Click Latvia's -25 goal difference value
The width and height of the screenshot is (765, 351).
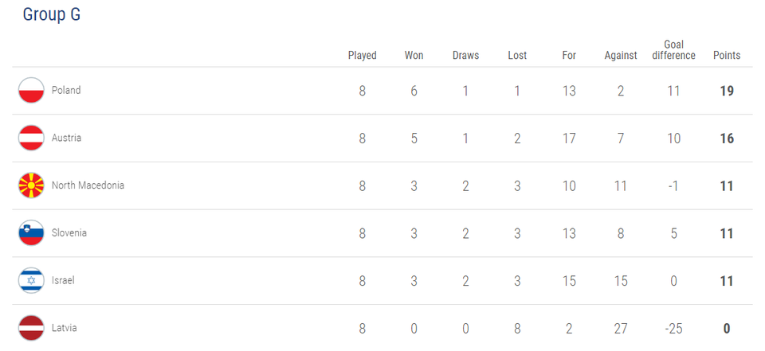click(673, 328)
